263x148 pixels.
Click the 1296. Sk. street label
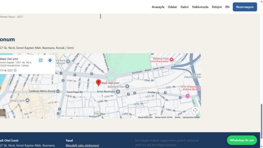tap(103, 101)
